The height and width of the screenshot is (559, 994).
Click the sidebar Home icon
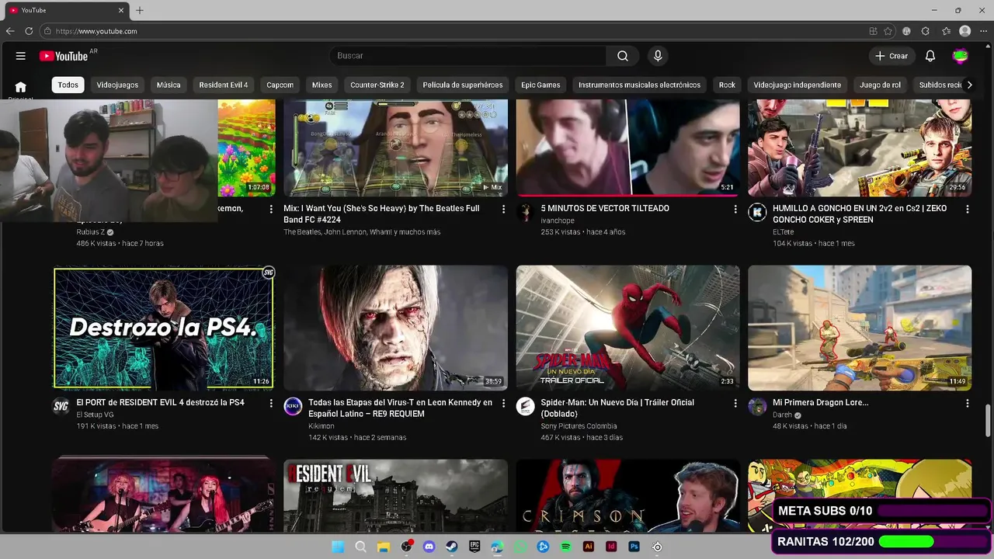point(21,87)
